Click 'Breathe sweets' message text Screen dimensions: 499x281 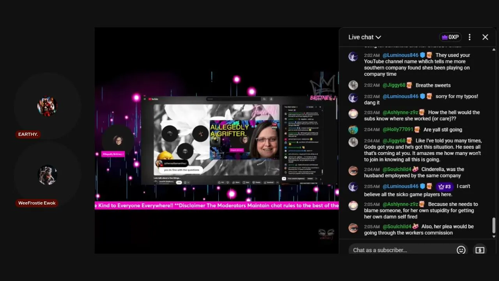click(433, 85)
